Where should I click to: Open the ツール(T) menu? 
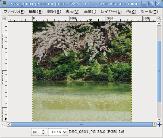click(149, 12)
